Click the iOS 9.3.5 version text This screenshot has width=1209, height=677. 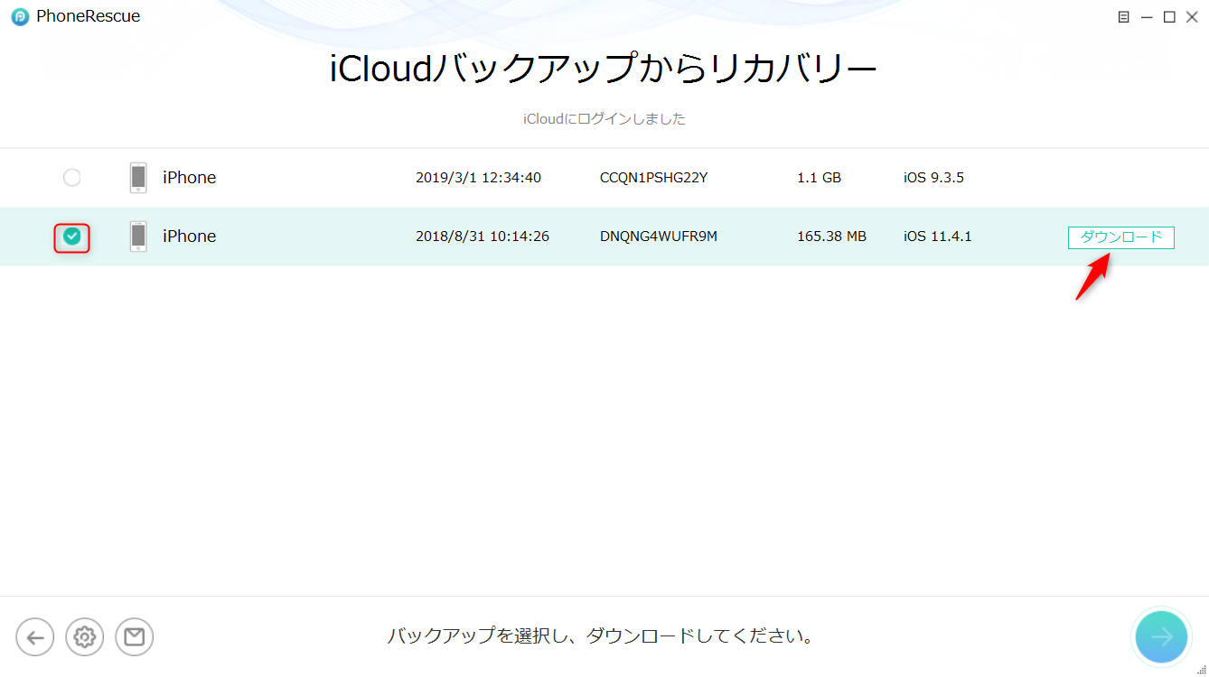(x=933, y=178)
